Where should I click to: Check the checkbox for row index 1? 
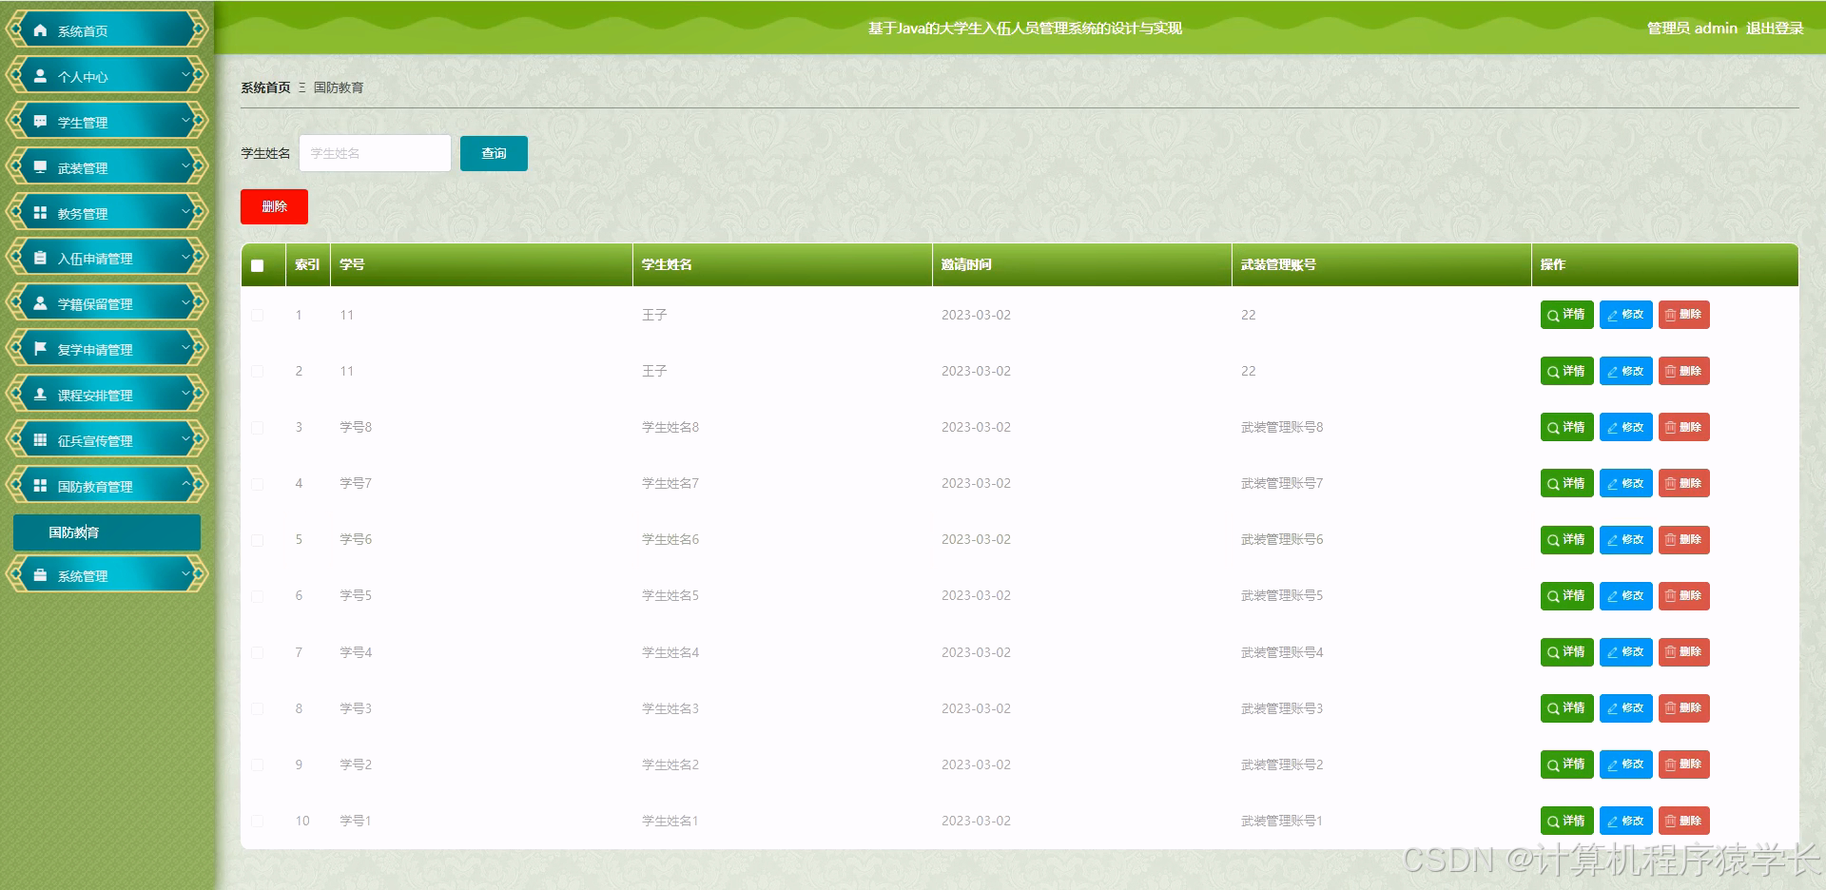258,315
